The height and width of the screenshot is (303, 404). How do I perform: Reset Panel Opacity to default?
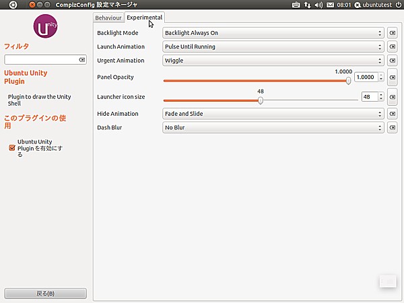coord(393,77)
